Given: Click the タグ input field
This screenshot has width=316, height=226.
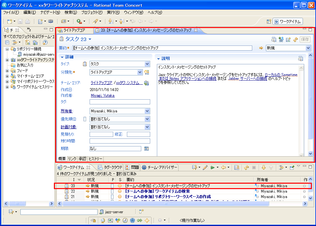Looking at the screenshot, I should coord(120,102).
